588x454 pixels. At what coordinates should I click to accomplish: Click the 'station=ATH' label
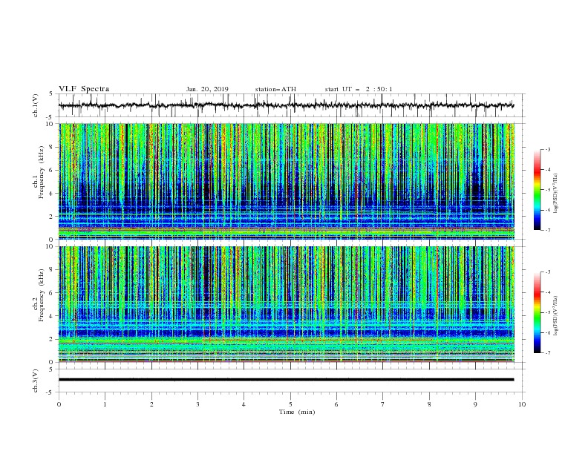coord(275,89)
